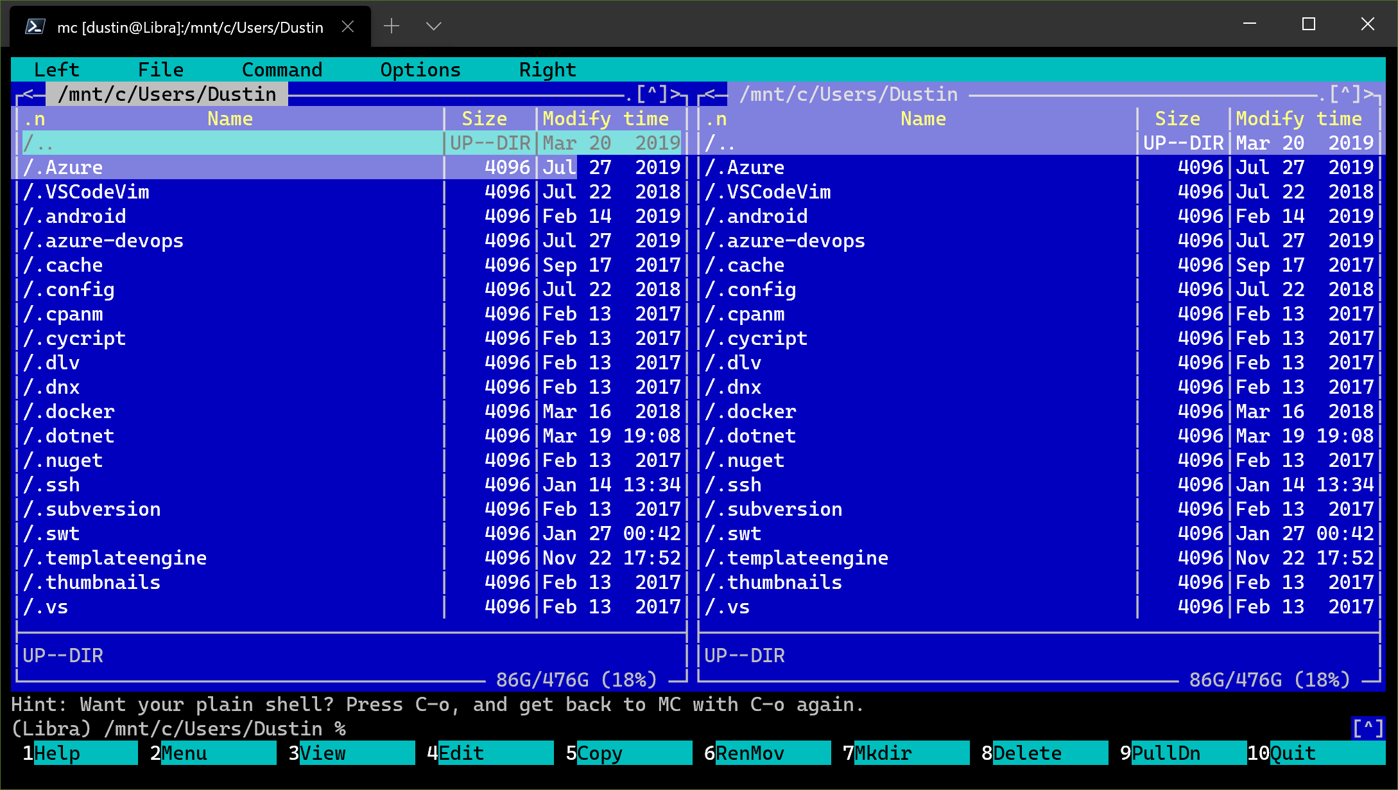Toggle sort order indicator in right panel
This screenshot has width=1398, height=790.
click(716, 119)
